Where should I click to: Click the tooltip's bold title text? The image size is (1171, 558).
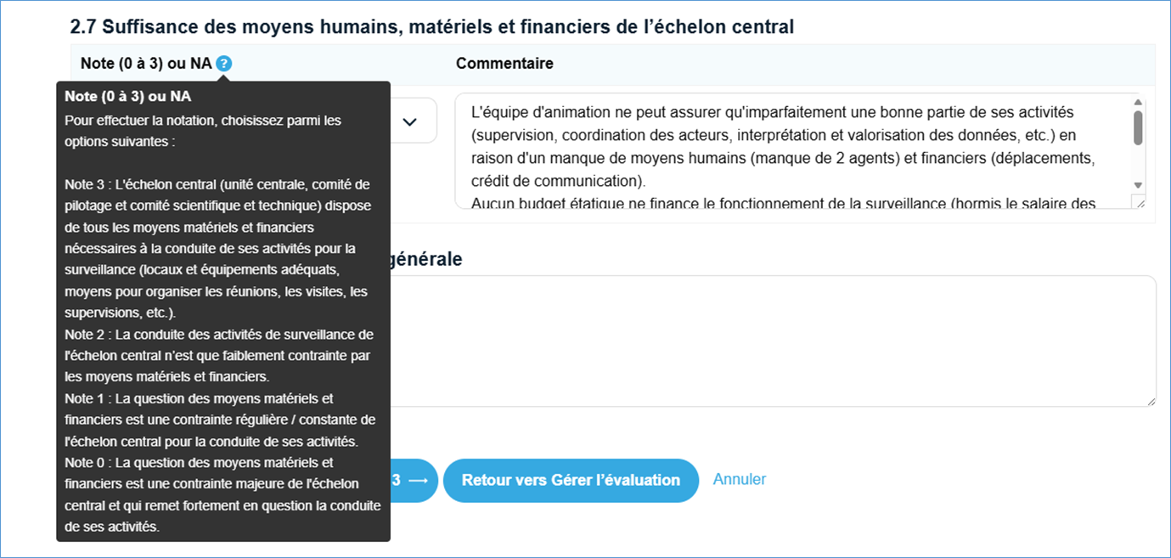(127, 96)
